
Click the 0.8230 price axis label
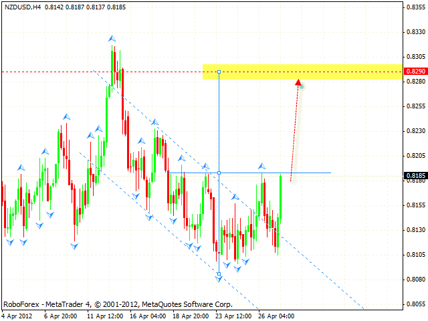click(x=416, y=131)
